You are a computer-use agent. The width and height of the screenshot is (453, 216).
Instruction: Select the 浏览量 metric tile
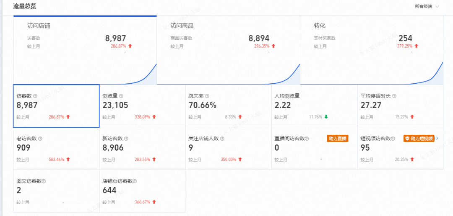click(143, 106)
